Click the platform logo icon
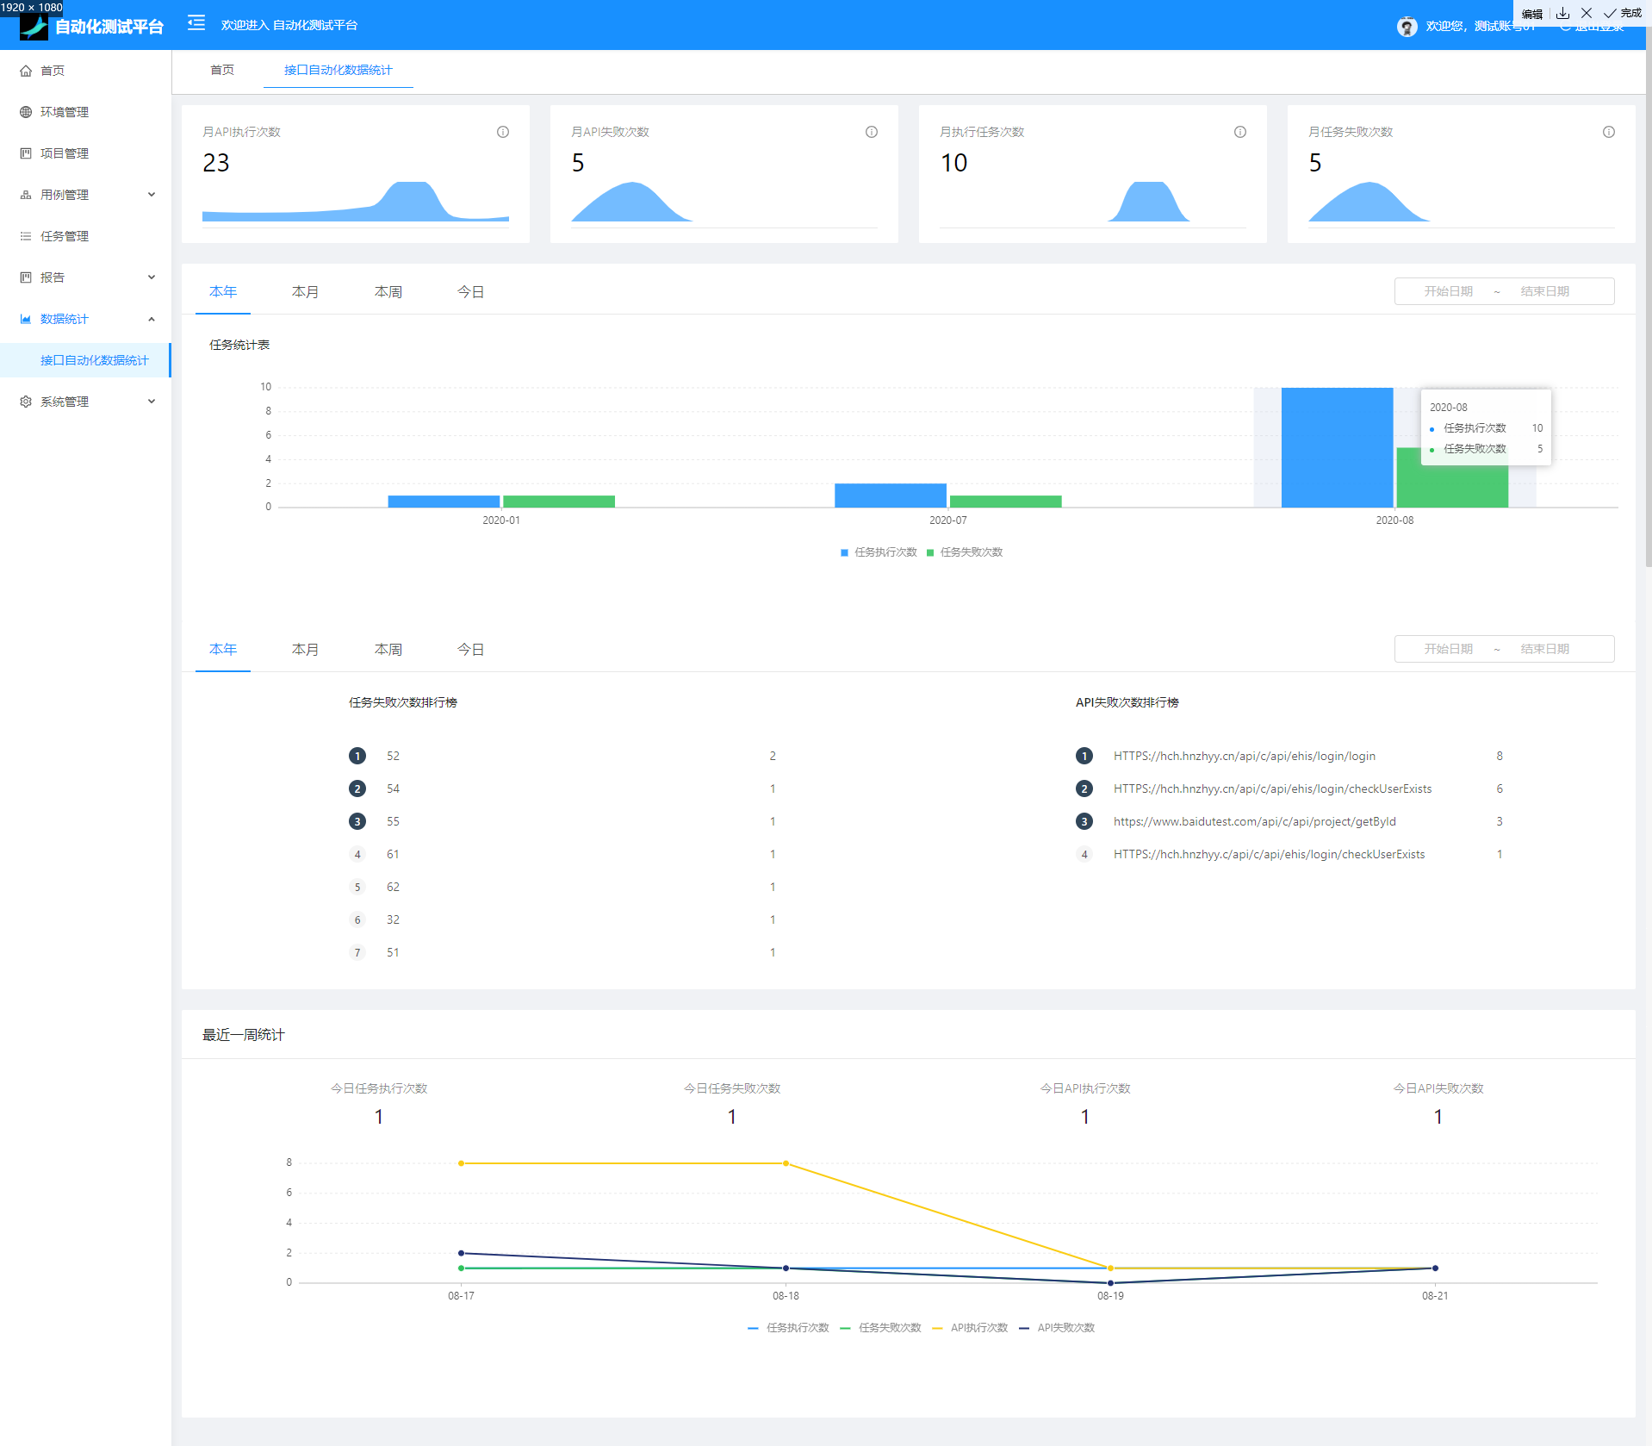Screen dimensions: 1652x1446 (x=34, y=27)
